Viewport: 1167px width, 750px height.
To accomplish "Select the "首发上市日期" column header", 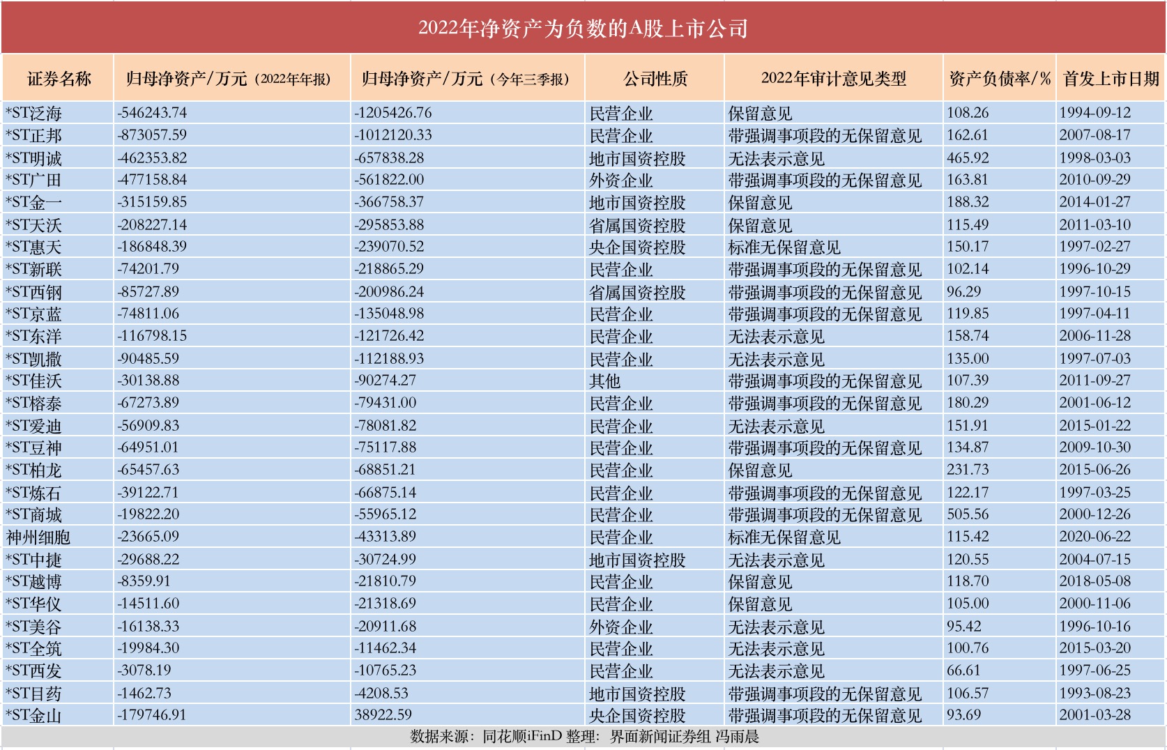I will point(1111,79).
